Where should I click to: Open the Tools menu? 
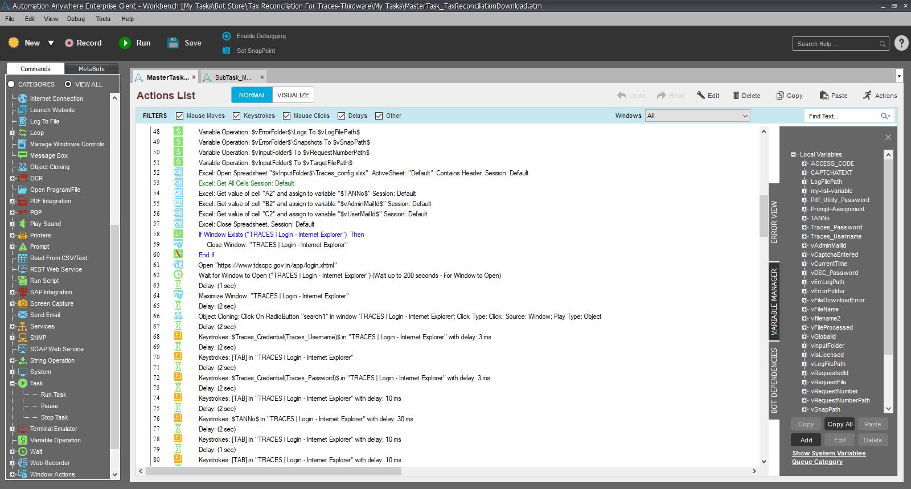click(103, 19)
